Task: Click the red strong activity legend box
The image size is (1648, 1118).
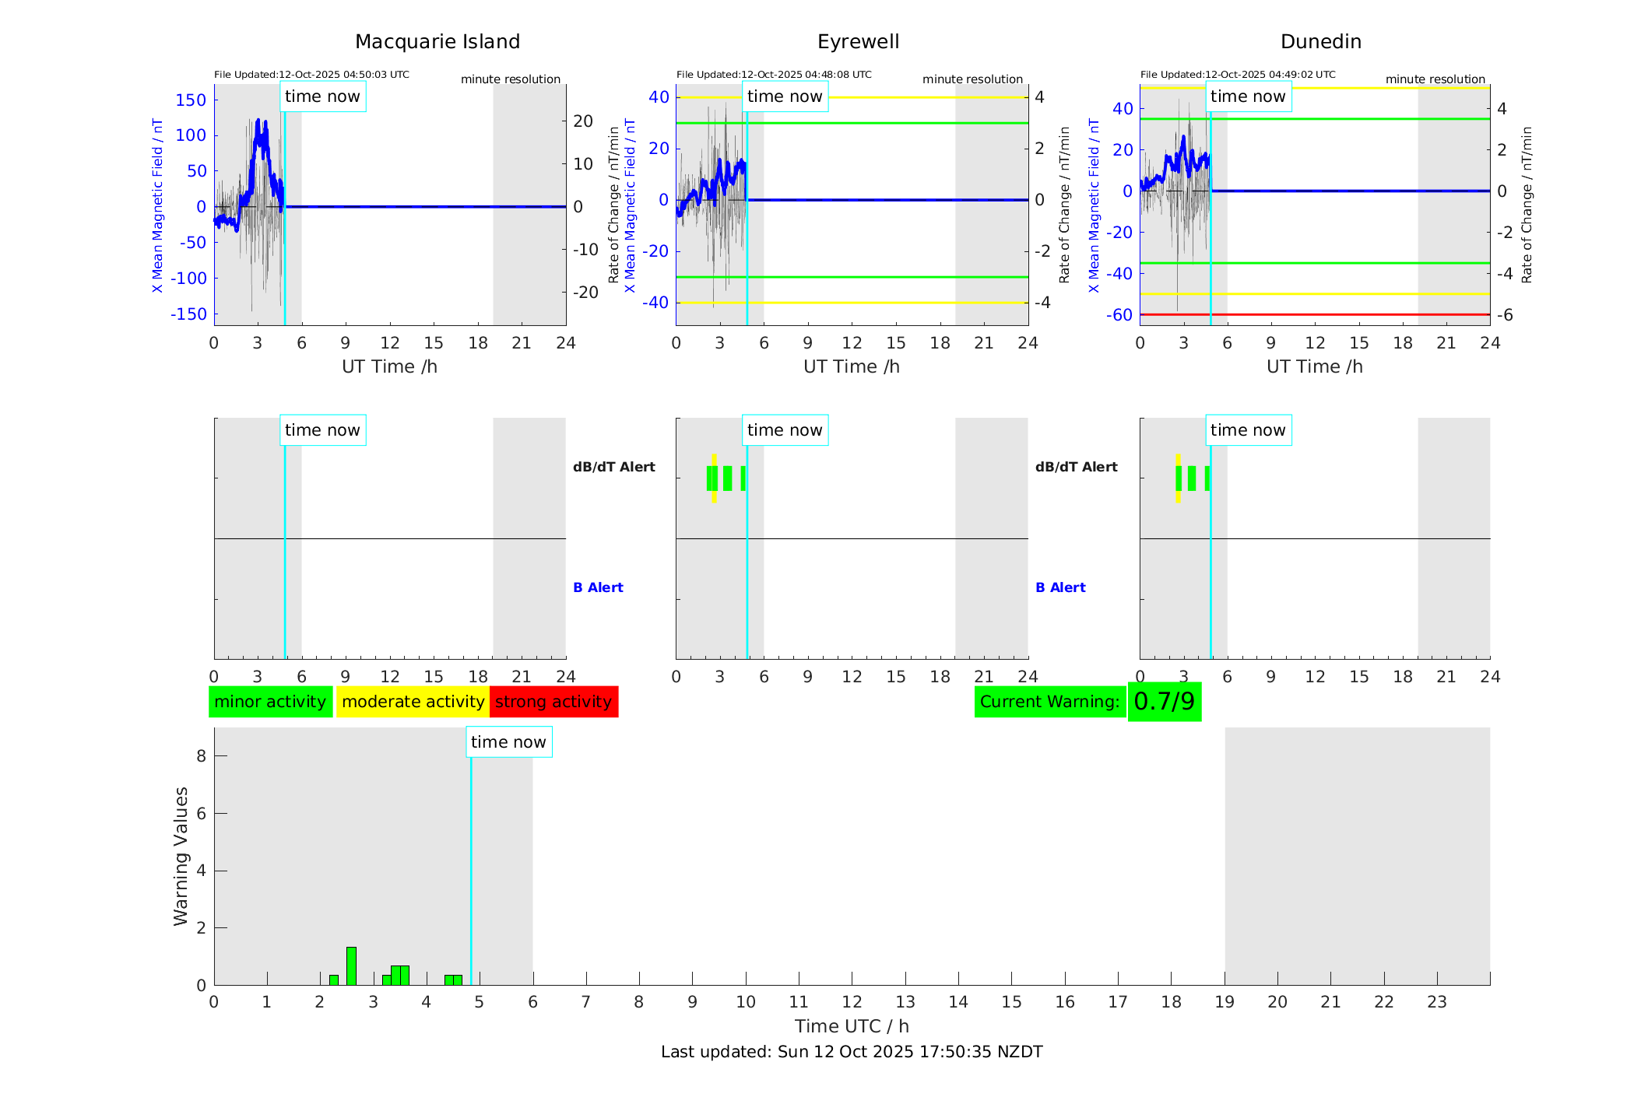Action: click(553, 702)
